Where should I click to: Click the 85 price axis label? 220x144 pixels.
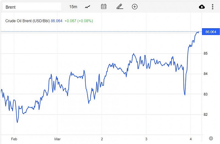point(205,53)
